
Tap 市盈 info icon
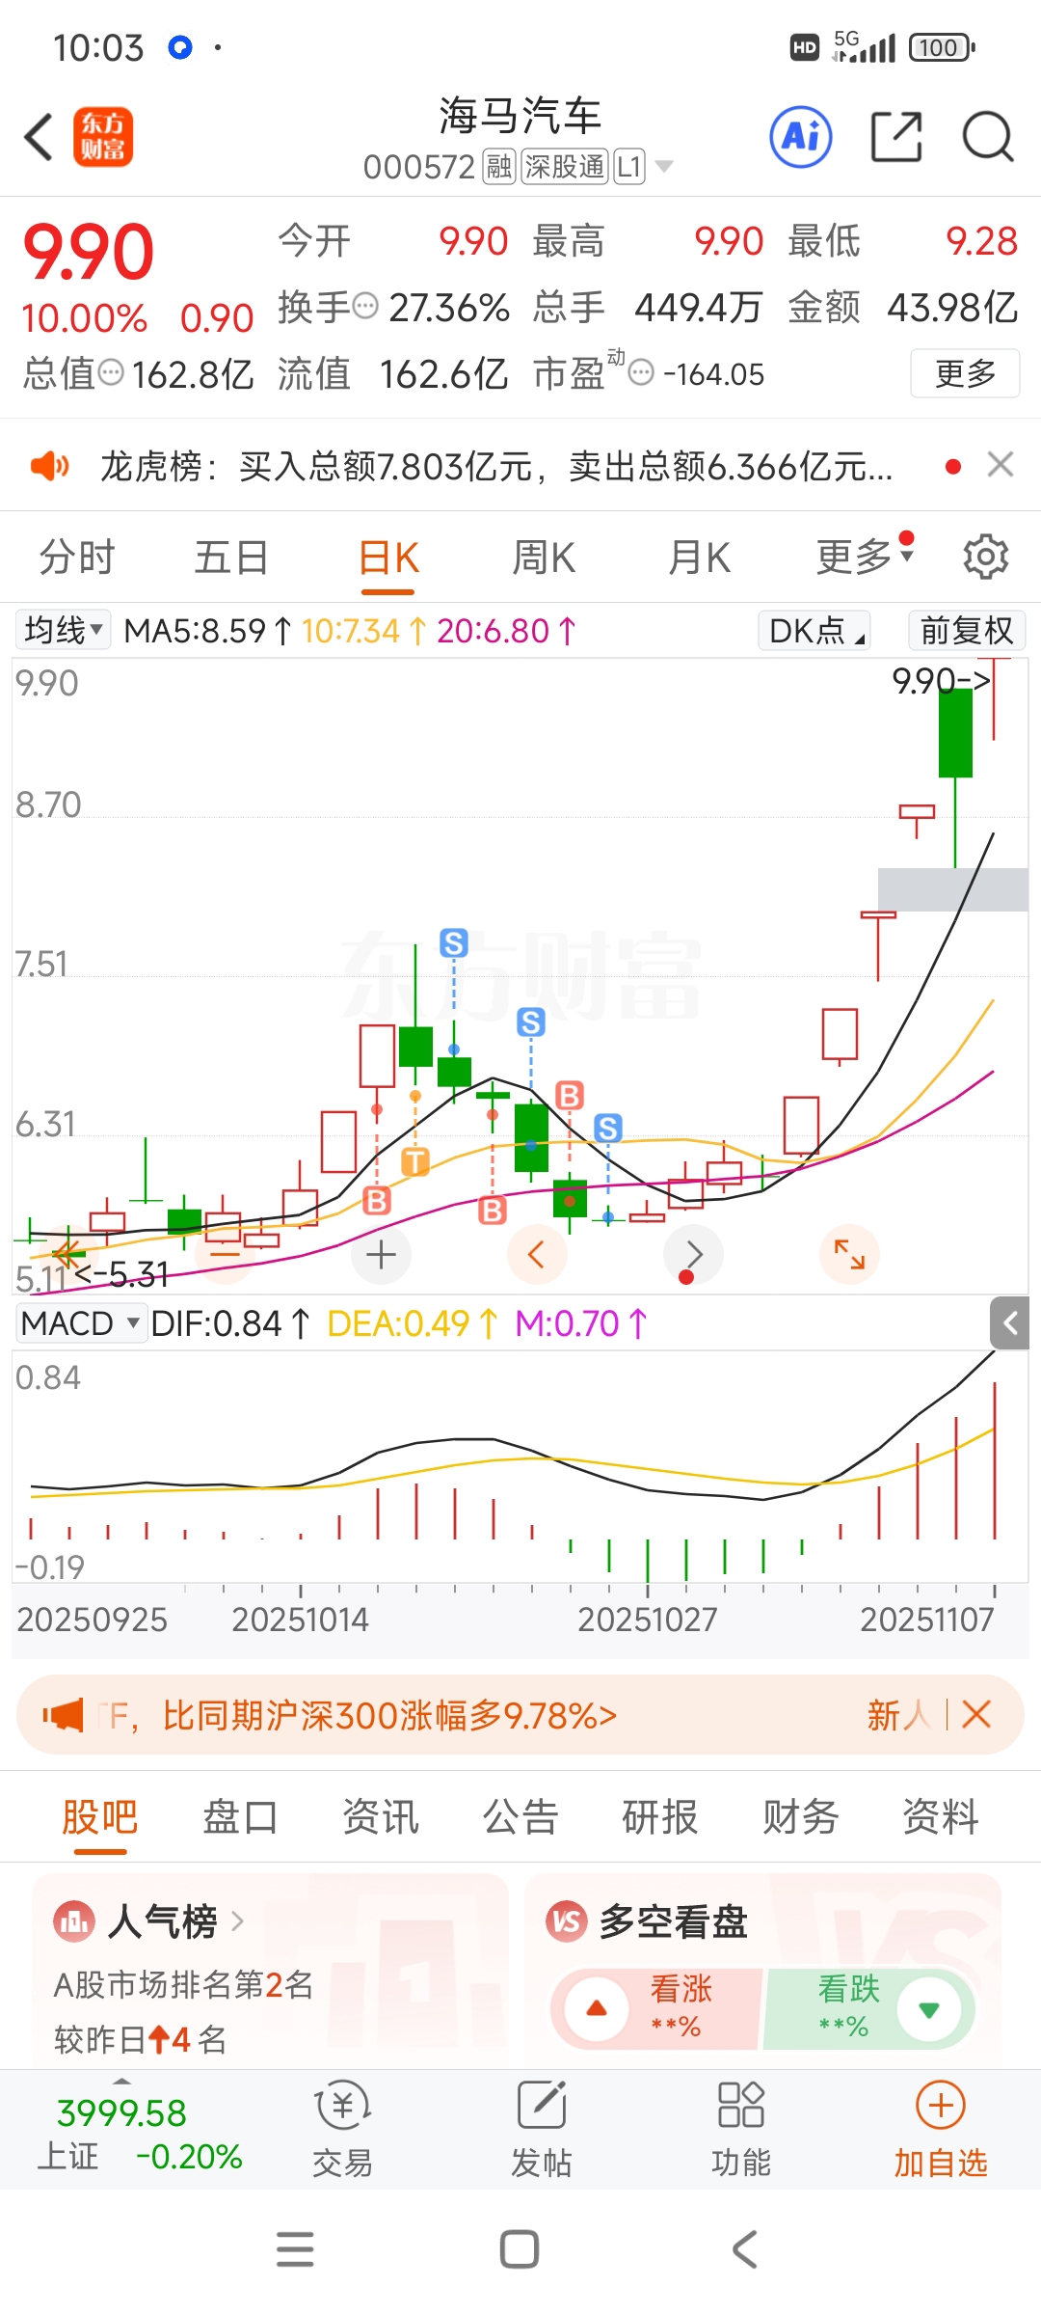pyautogui.click(x=641, y=372)
